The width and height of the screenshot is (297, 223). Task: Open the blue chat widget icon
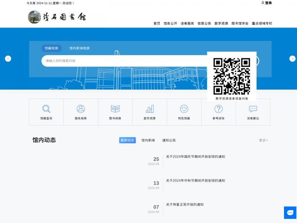290,212
